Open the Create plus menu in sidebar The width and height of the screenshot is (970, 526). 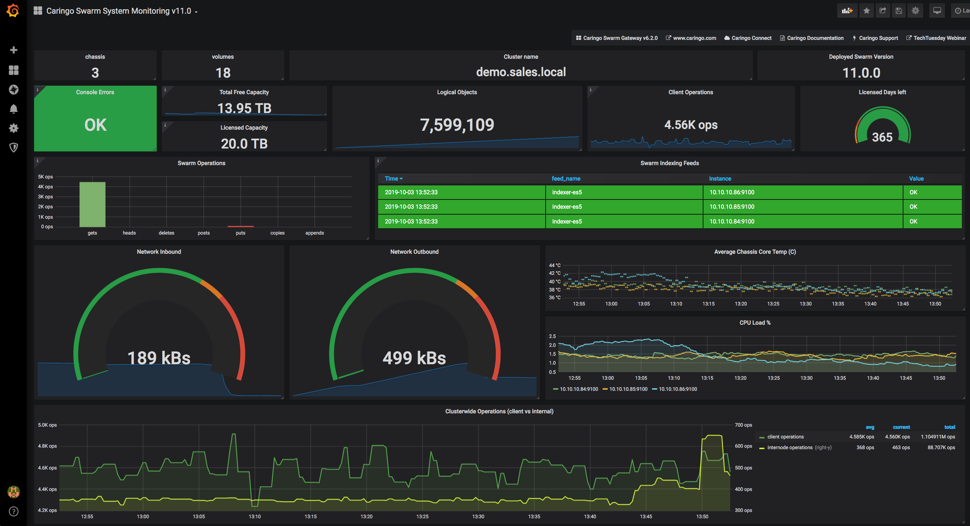tap(14, 50)
